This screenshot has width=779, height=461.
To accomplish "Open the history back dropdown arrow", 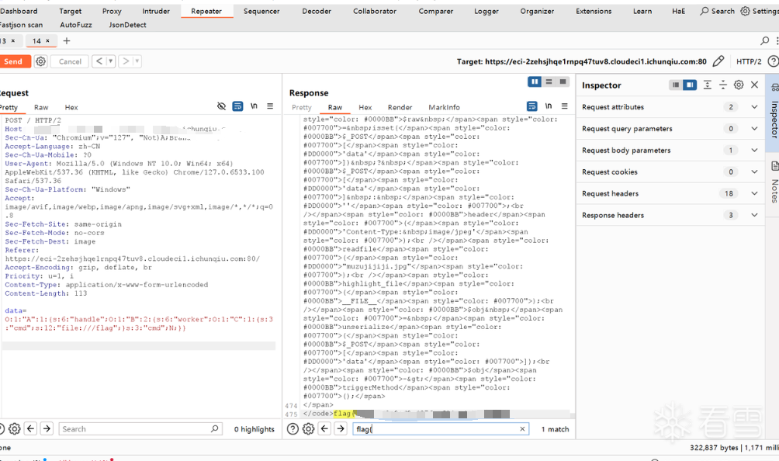I will click(x=111, y=61).
